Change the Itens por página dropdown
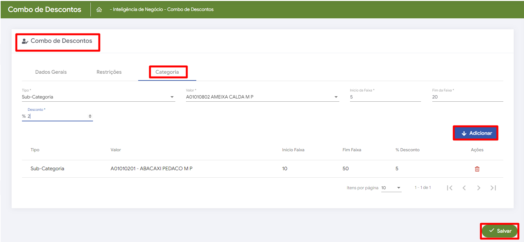The height and width of the screenshot is (242, 524). pyautogui.click(x=391, y=188)
